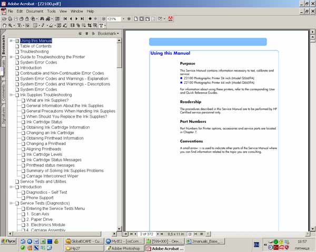316x252 pixels.
Task: Select the Note comment tool
Action: pos(35,26)
